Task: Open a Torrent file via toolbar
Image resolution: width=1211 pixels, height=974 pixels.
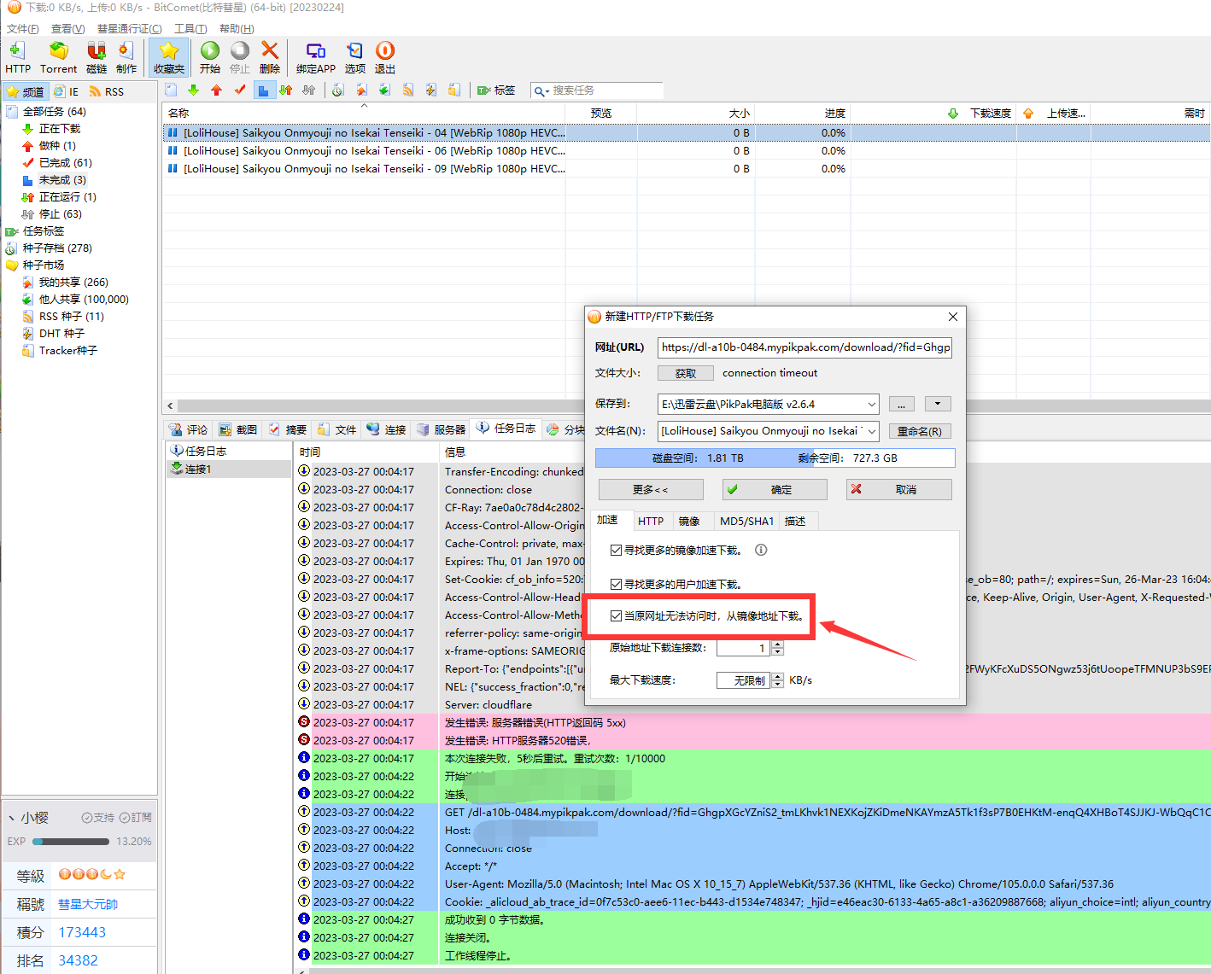Action: tap(58, 57)
